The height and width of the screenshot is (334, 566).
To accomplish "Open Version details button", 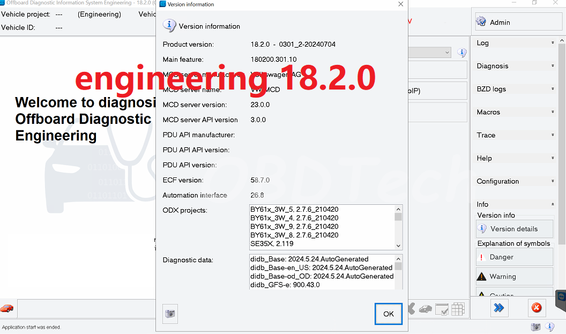I will coord(515,229).
